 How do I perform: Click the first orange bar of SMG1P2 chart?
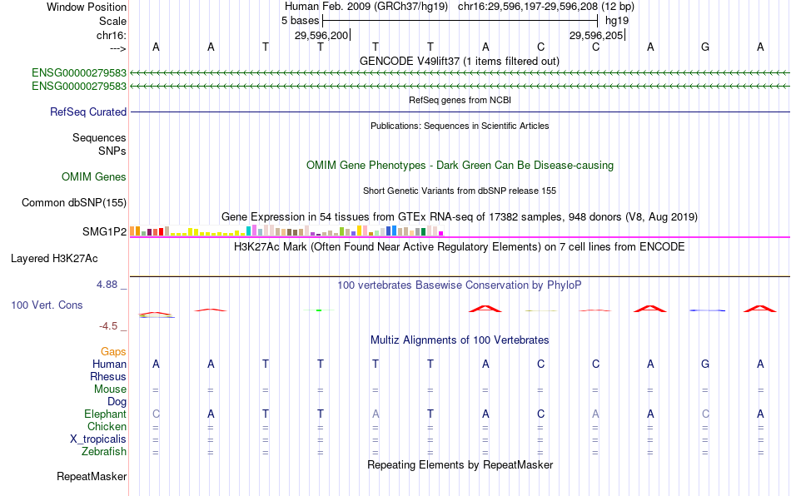point(132,231)
